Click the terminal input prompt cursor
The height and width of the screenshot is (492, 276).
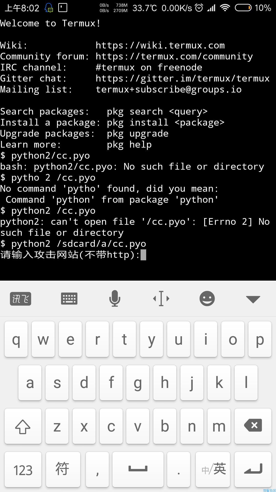pyautogui.click(x=143, y=255)
